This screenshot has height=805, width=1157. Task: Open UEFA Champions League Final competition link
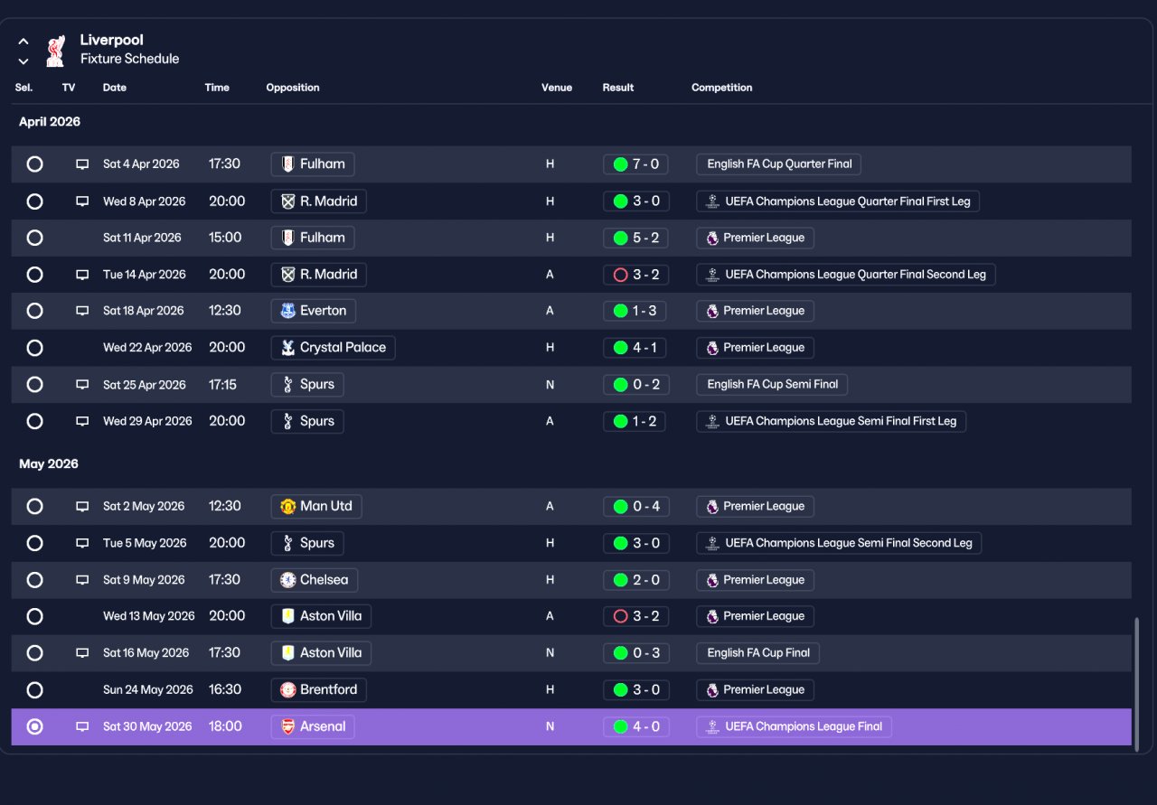[794, 727]
